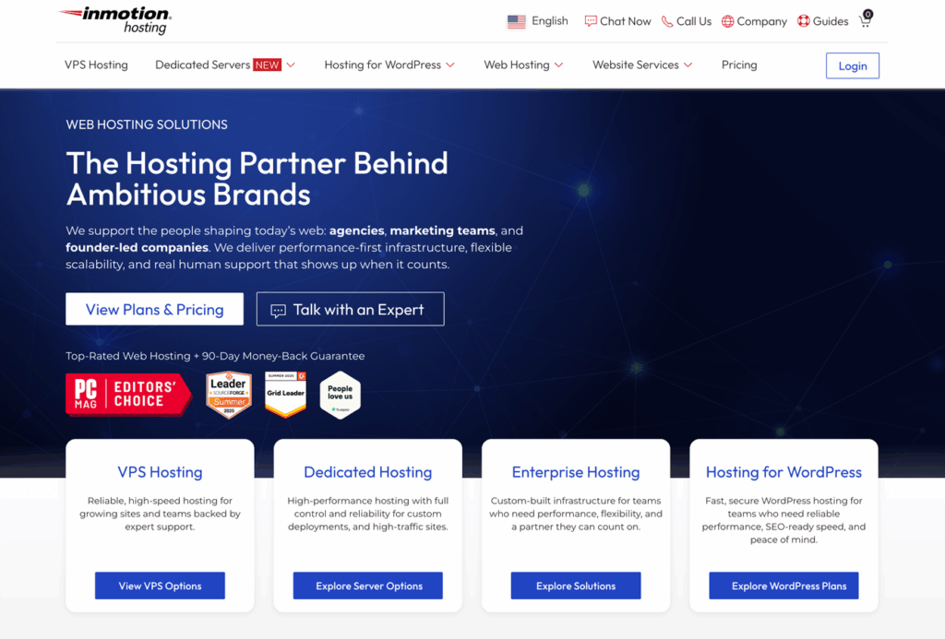945x639 pixels.
Task: Click the PC Mag Editors' Choice badge
Action: coord(128,395)
